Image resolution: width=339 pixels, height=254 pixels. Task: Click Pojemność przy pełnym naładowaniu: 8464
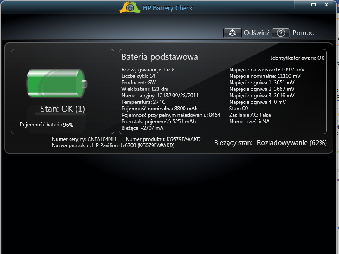tap(171, 115)
